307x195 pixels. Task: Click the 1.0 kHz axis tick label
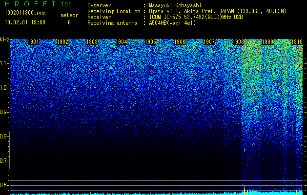3,88
